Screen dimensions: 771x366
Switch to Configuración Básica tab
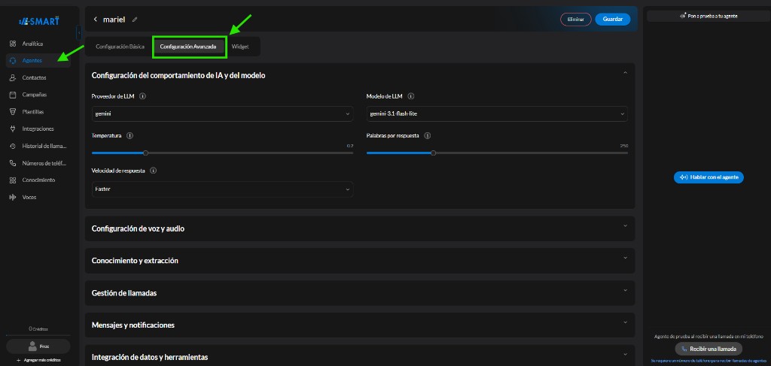(x=120, y=47)
